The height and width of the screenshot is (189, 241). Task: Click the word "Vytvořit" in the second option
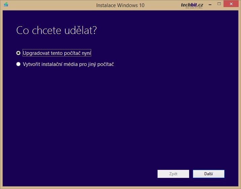[x=32, y=64]
